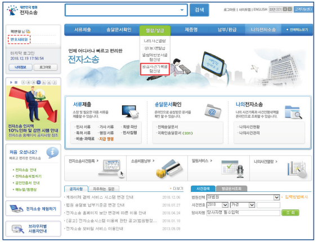
Task: Open the 송달문서확인 main menu
Action: [x=119, y=30]
